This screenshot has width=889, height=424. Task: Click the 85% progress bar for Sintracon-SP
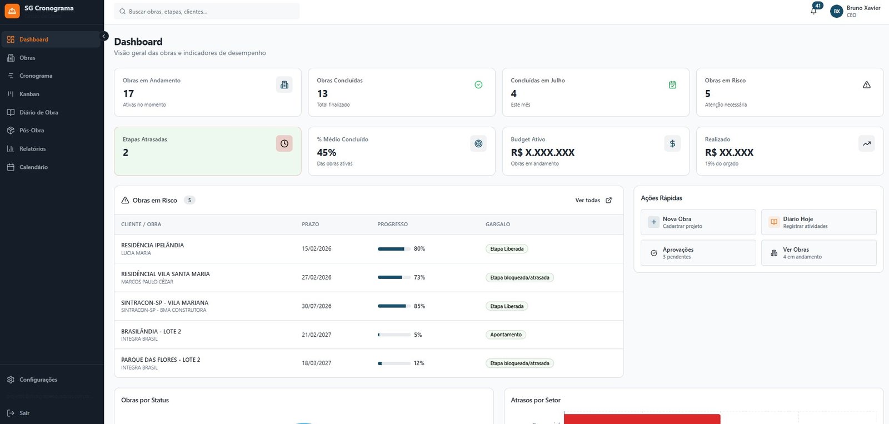(x=394, y=306)
